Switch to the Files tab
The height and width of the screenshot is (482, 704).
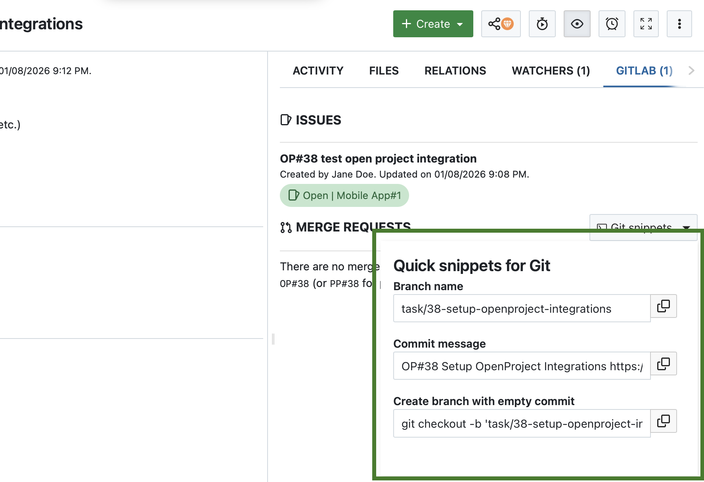[x=384, y=71]
